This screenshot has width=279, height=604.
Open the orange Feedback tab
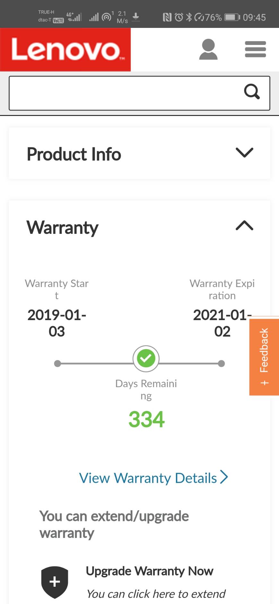pyautogui.click(x=264, y=357)
